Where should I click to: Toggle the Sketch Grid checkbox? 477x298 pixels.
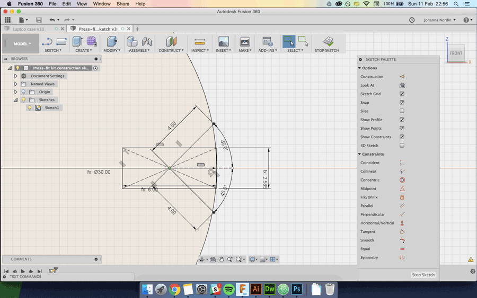tap(402, 94)
